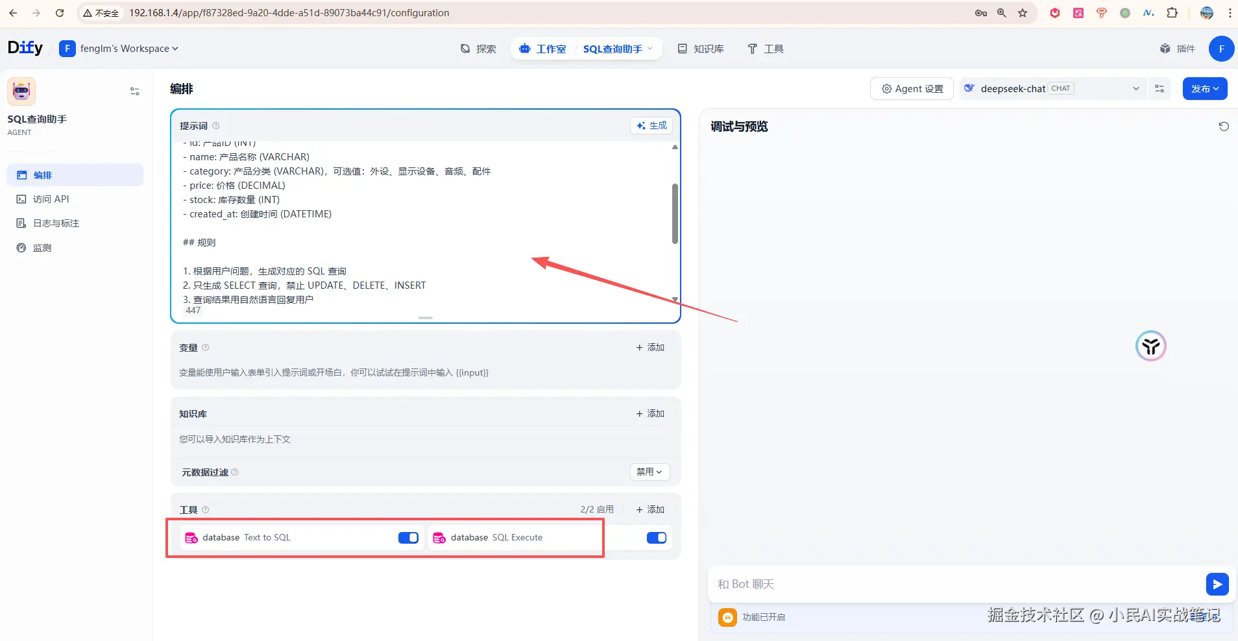The width and height of the screenshot is (1238, 641).
Task: Expand SQL查询助手 app switcher dropdown
Action: [618, 49]
